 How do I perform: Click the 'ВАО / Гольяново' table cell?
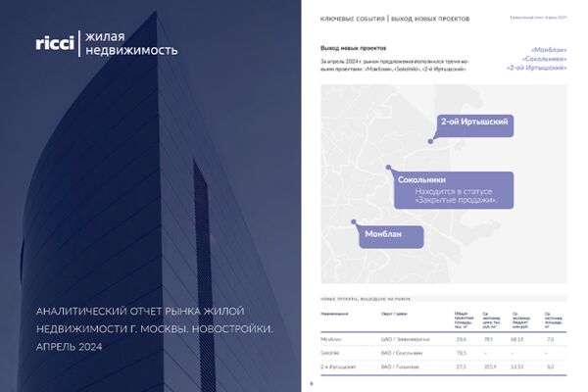(x=400, y=367)
